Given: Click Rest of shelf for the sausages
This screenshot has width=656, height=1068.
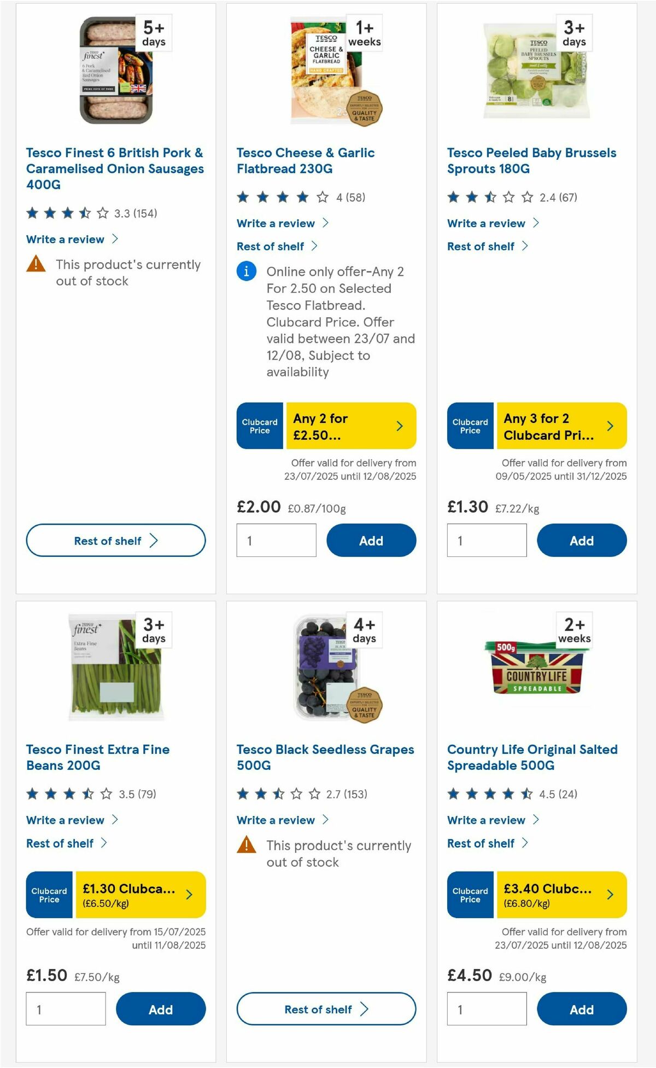Looking at the screenshot, I should click(x=115, y=540).
